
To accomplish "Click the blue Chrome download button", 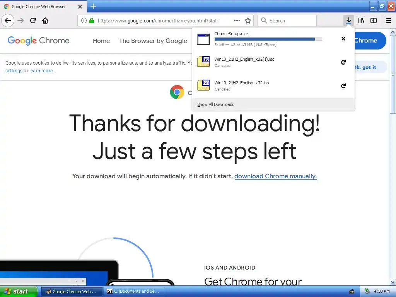I will 370,40.
